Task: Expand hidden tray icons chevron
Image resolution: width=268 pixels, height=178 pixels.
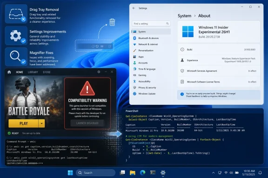Action: coord(213,173)
